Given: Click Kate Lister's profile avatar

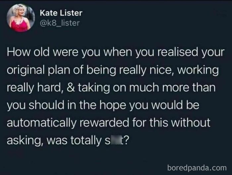Looking at the screenshot, I should point(20,18).
